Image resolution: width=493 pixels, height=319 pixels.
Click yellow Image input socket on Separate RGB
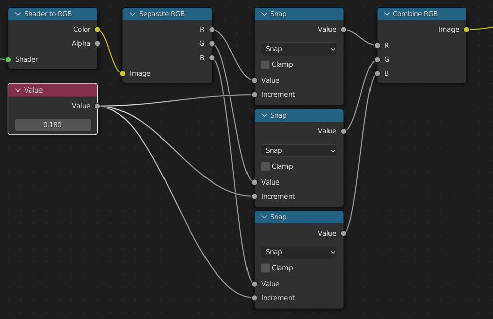[122, 73]
